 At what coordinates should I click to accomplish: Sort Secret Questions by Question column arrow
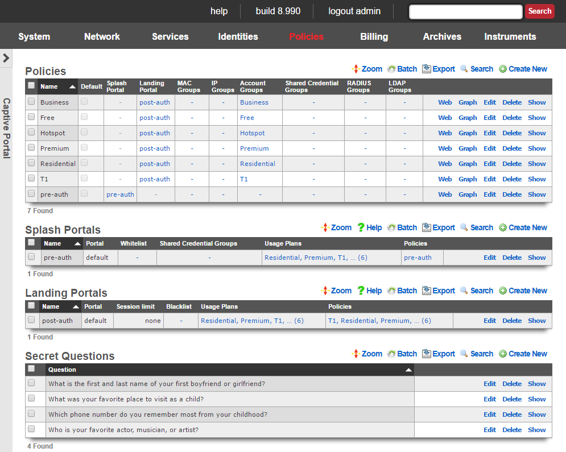(x=408, y=370)
